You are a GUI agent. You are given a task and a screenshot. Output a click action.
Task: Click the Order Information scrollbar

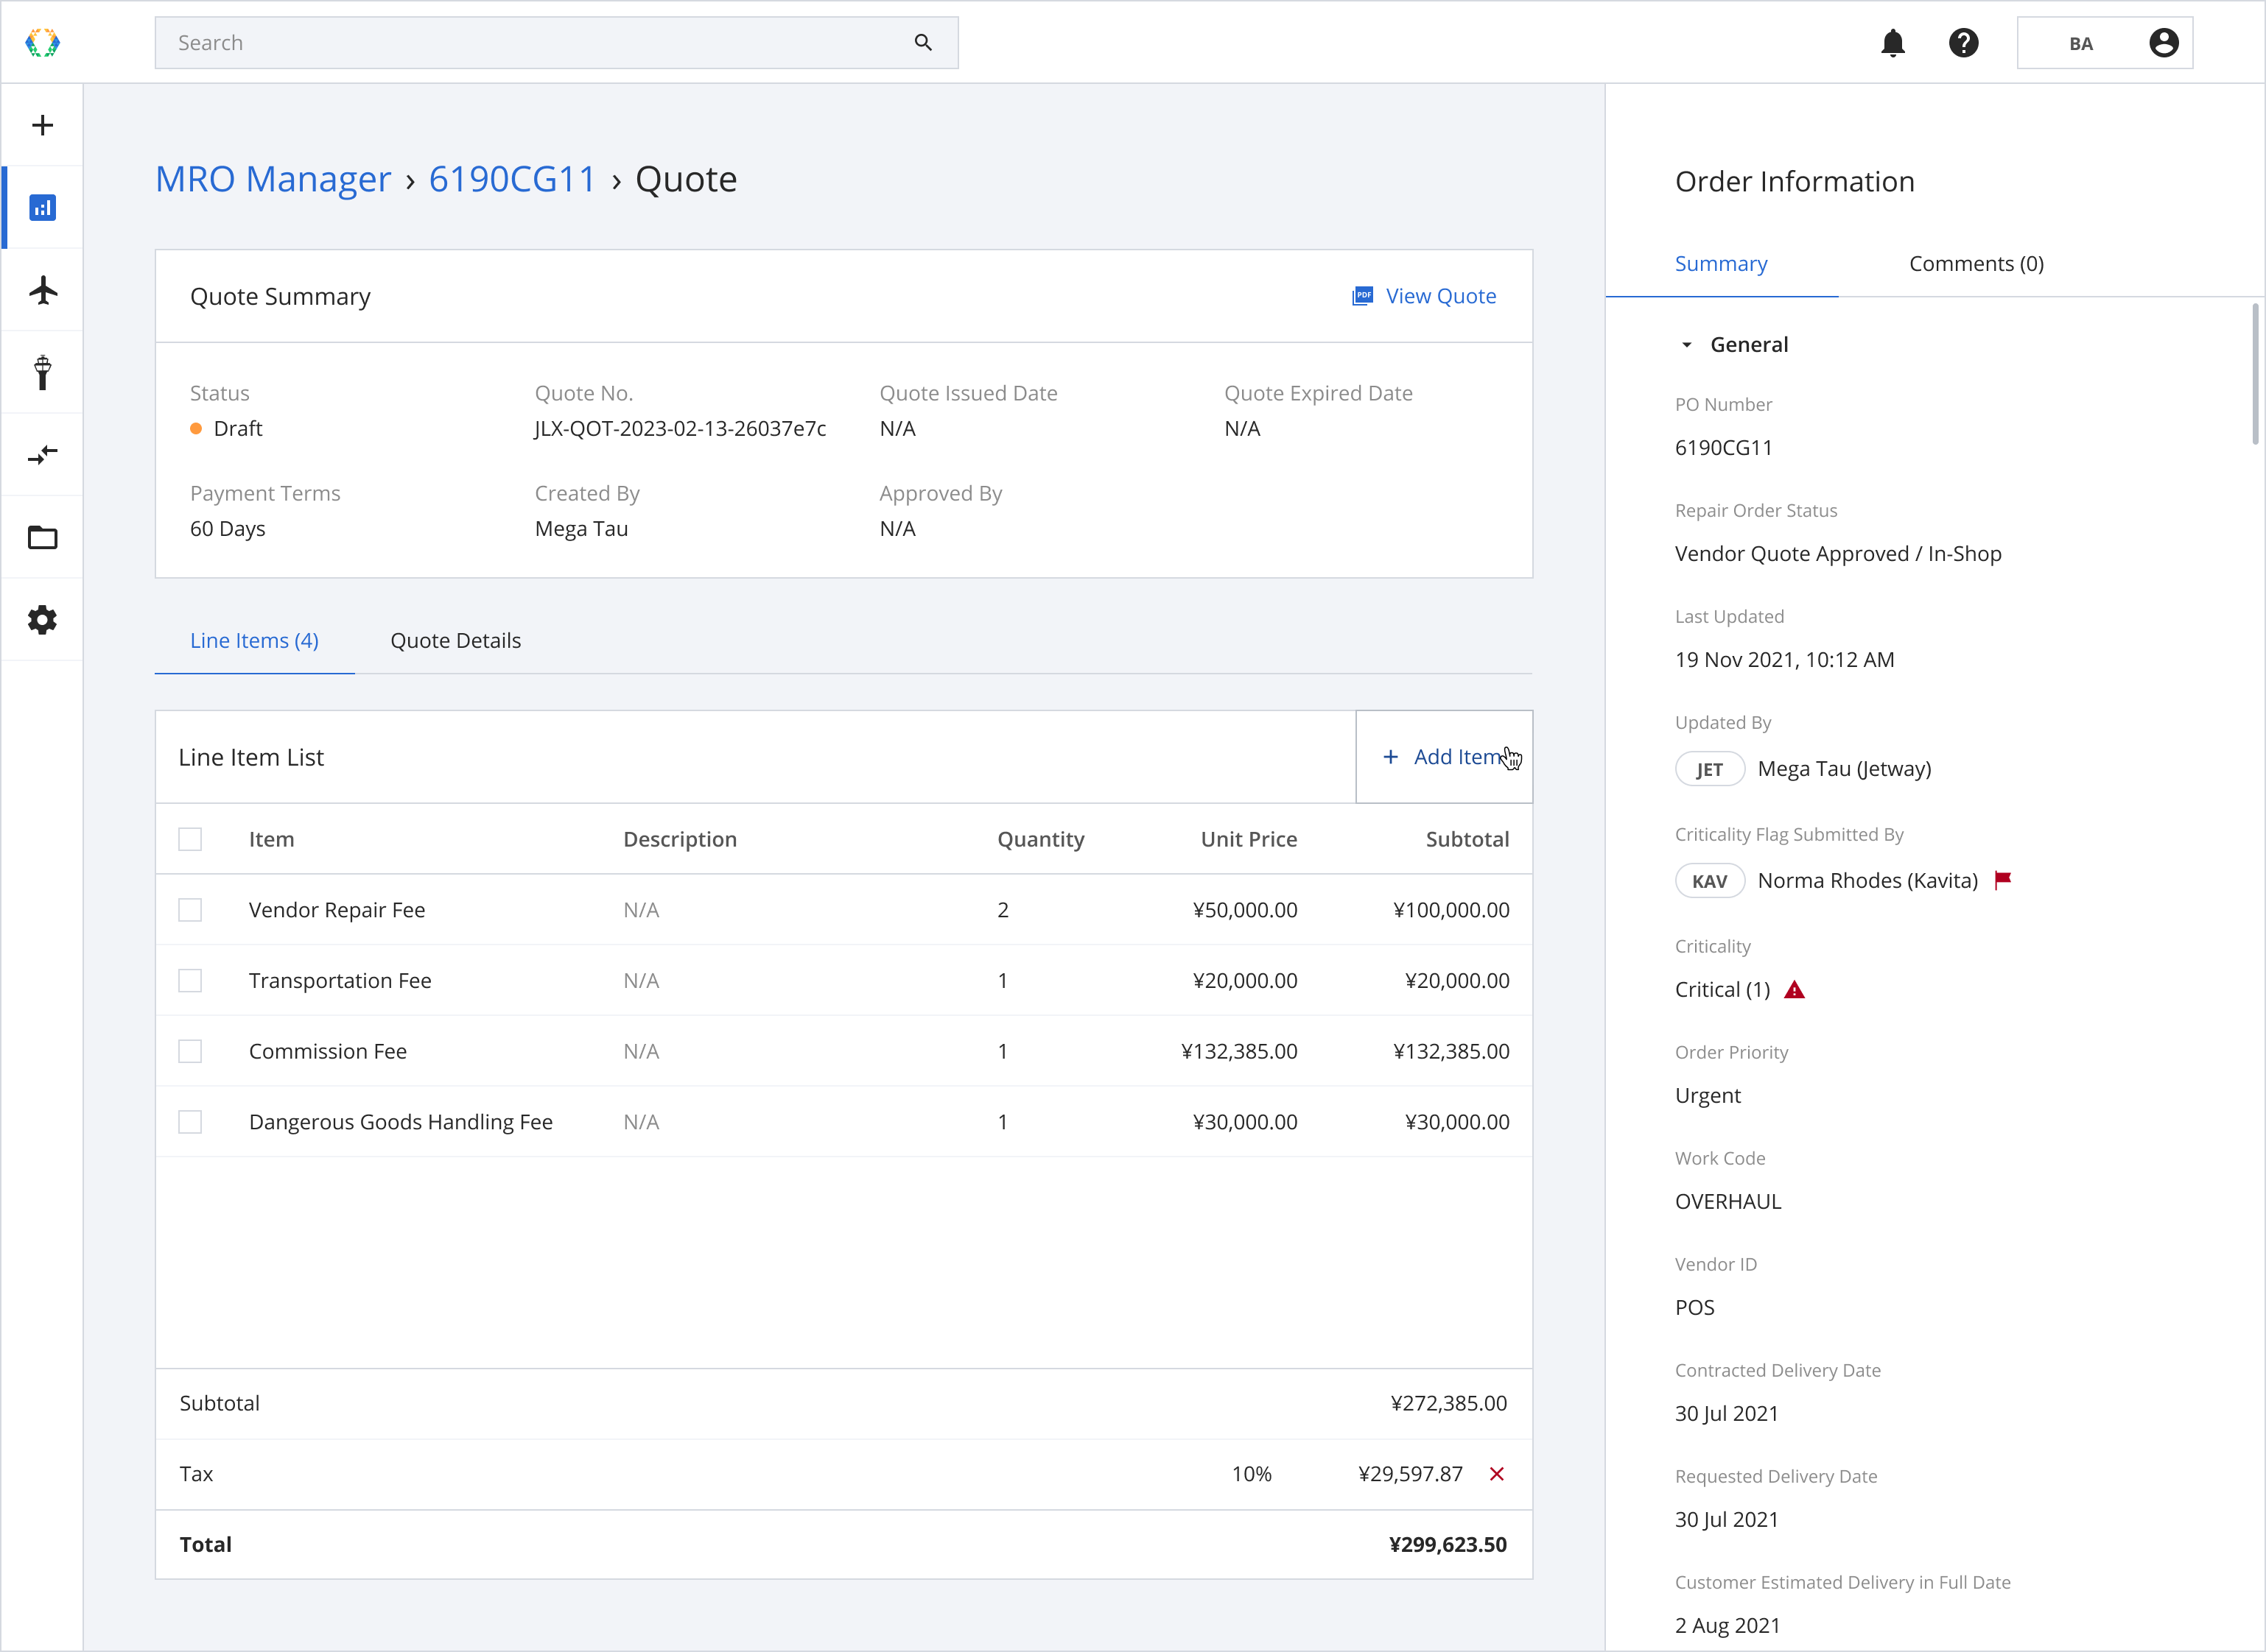[x=2254, y=374]
